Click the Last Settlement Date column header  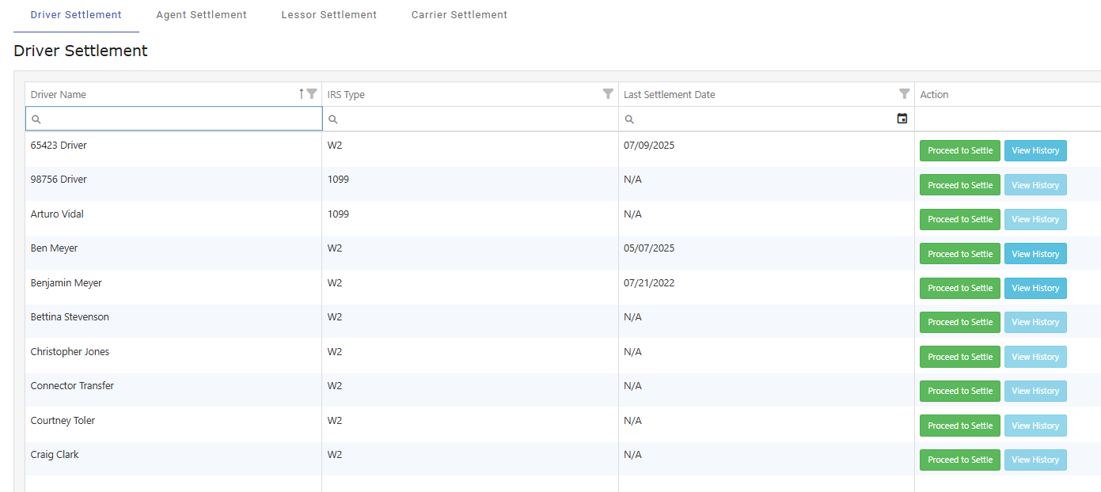670,95
